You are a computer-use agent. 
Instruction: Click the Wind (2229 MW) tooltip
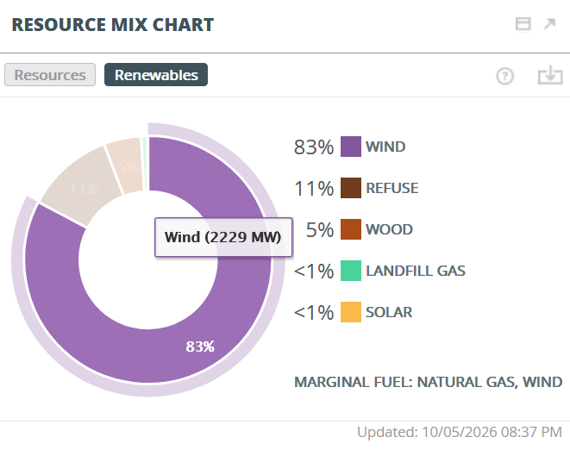click(223, 237)
